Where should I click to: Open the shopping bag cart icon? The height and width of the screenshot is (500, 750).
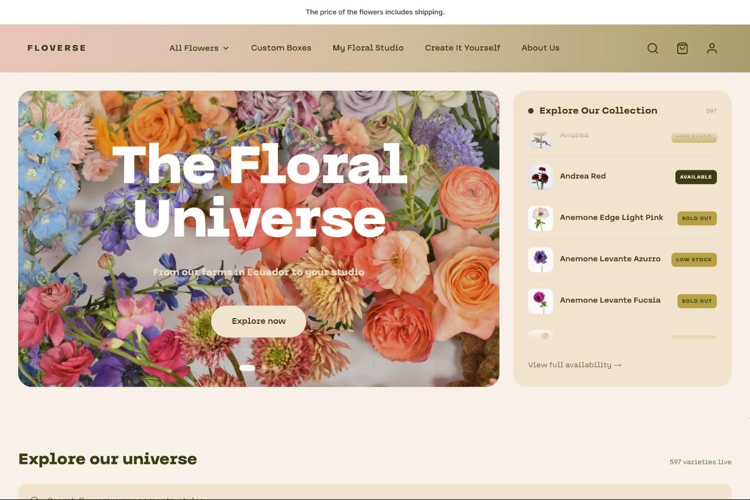682,48
